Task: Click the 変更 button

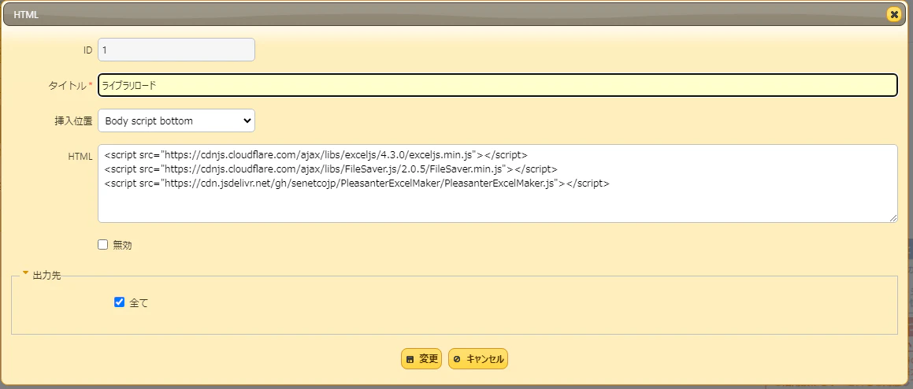Action: point(421,359)
